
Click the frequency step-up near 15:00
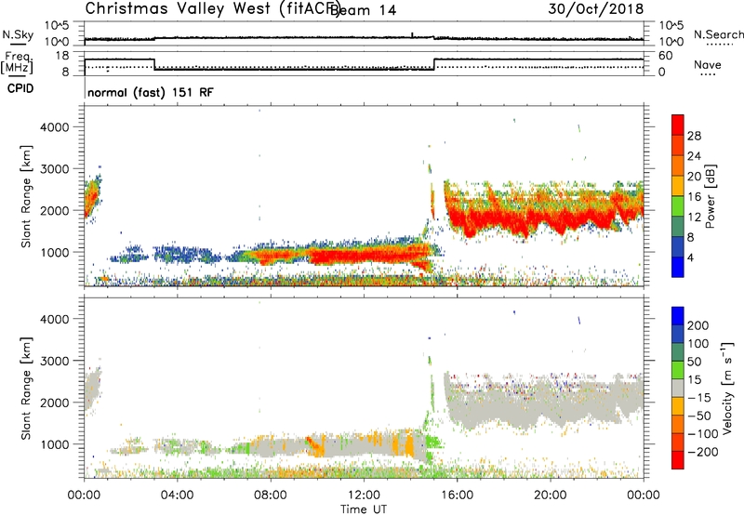[434, 64]
